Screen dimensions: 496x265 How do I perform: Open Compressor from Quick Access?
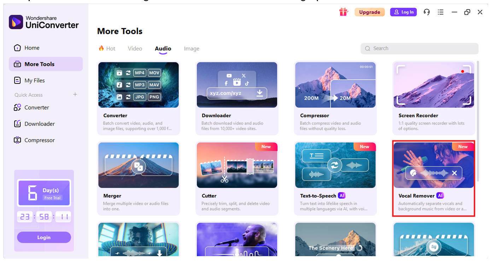pyautogui.click(x=46, y=140)
